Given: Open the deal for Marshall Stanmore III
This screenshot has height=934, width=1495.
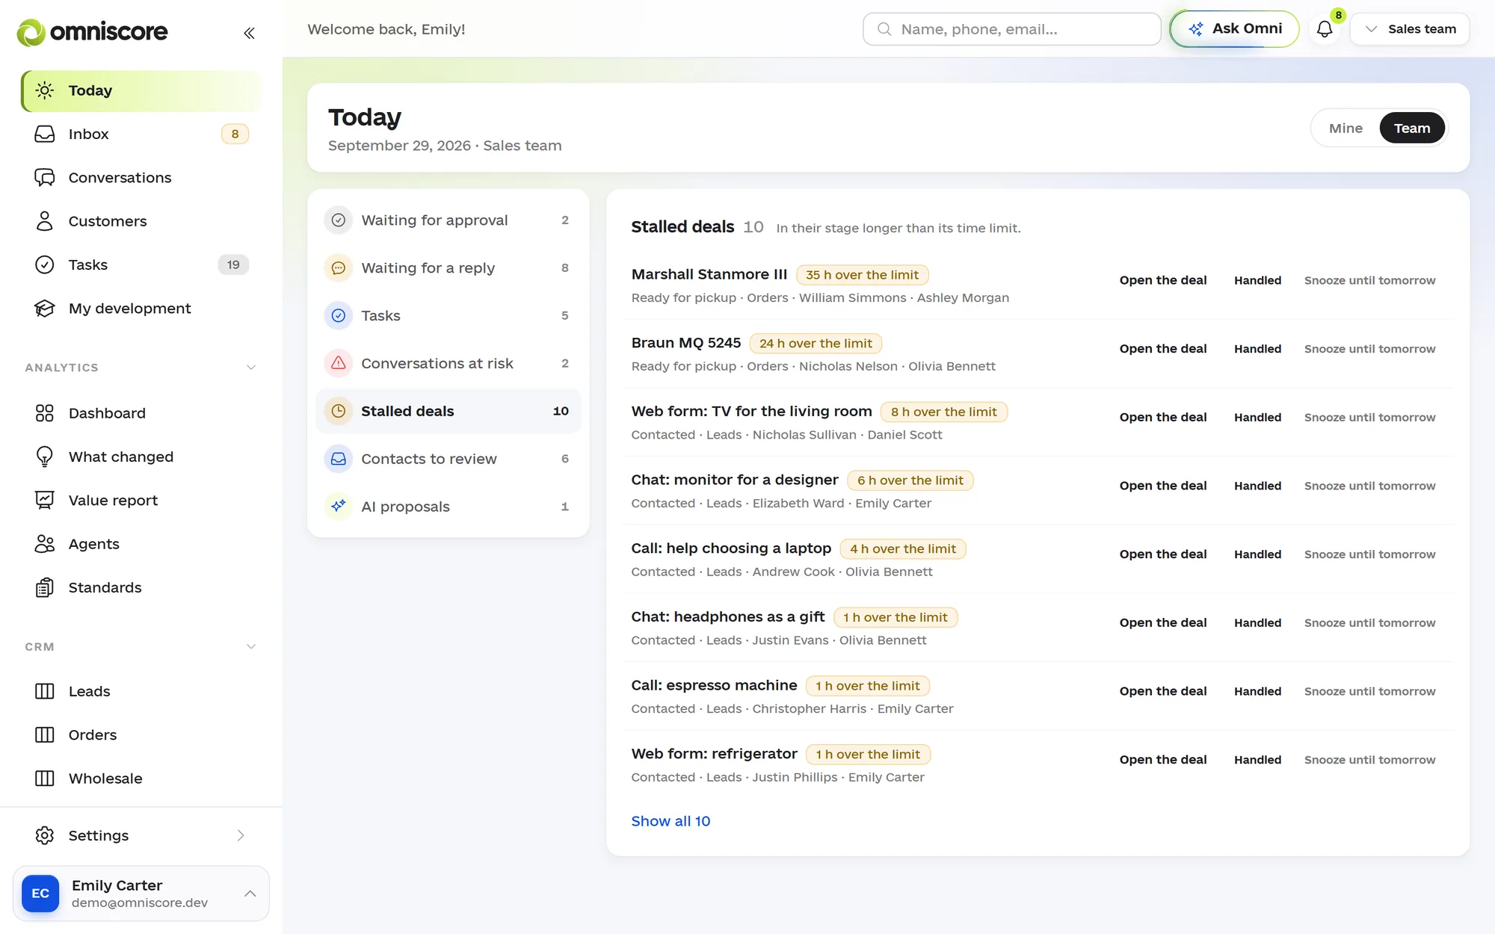Looking at the screenshot, I should coord(1163,280).
